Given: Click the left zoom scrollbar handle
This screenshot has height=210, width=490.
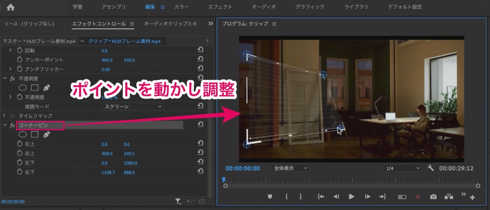Looking at the screenshot, I should tap(225, 186).
